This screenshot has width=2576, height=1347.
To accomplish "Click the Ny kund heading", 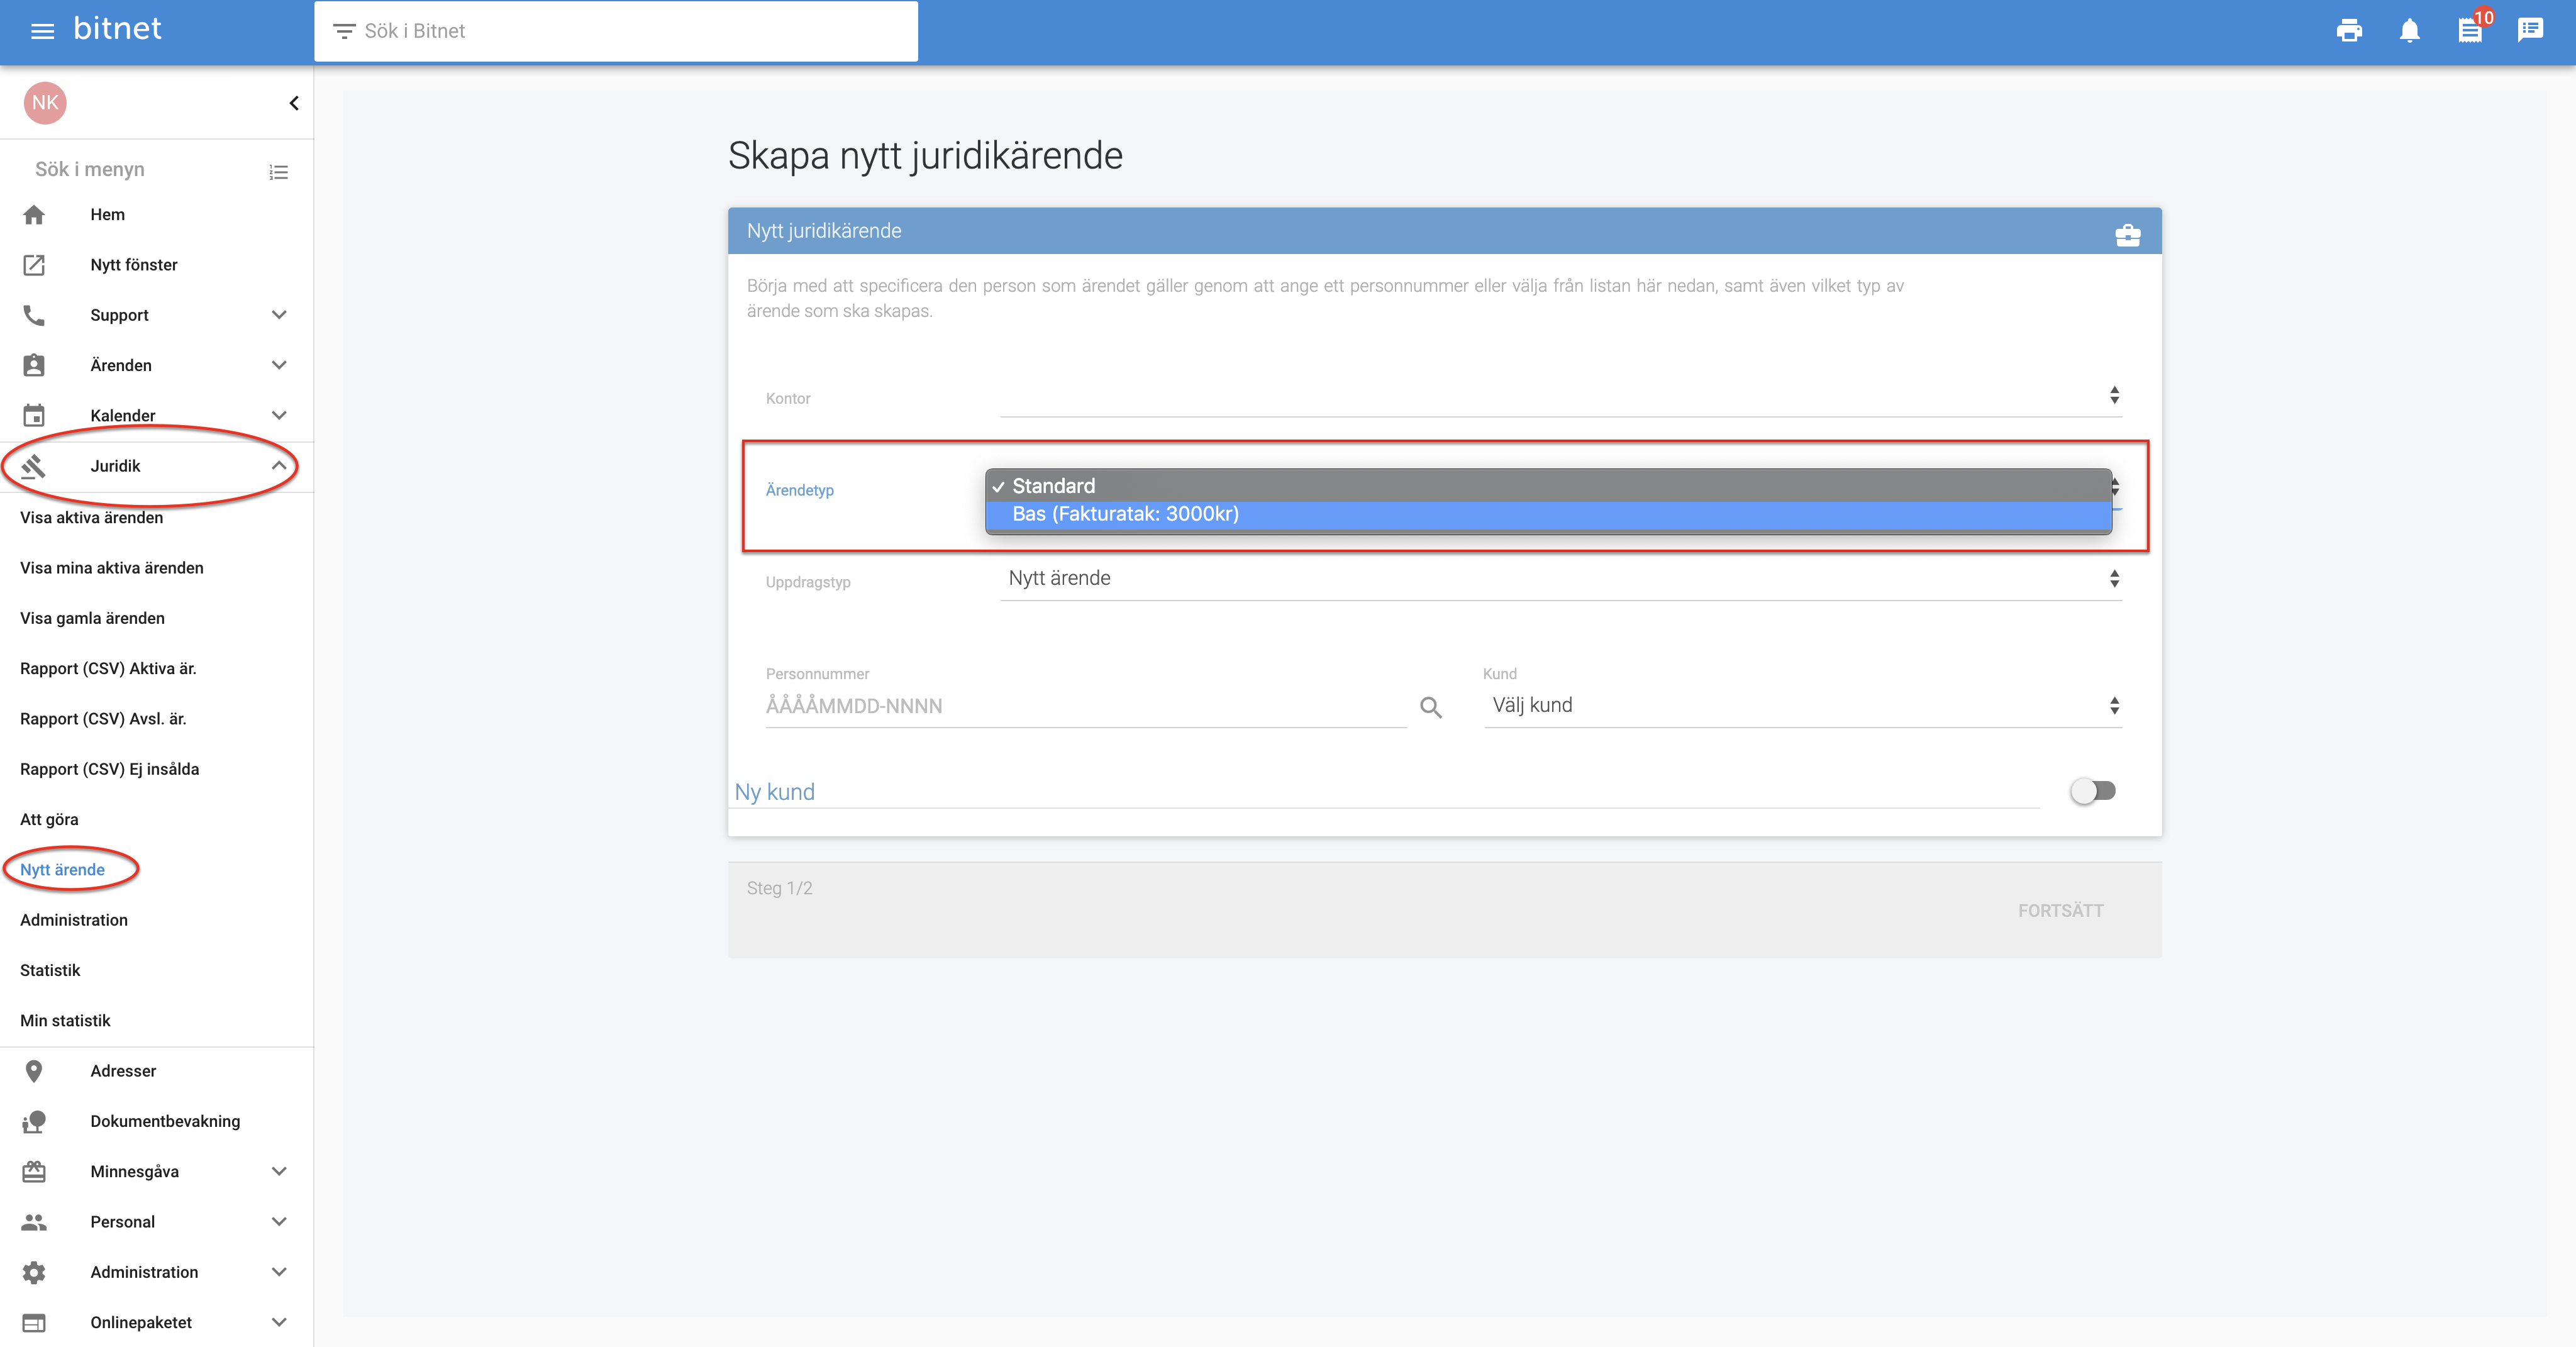I will [x=775, y=792].
